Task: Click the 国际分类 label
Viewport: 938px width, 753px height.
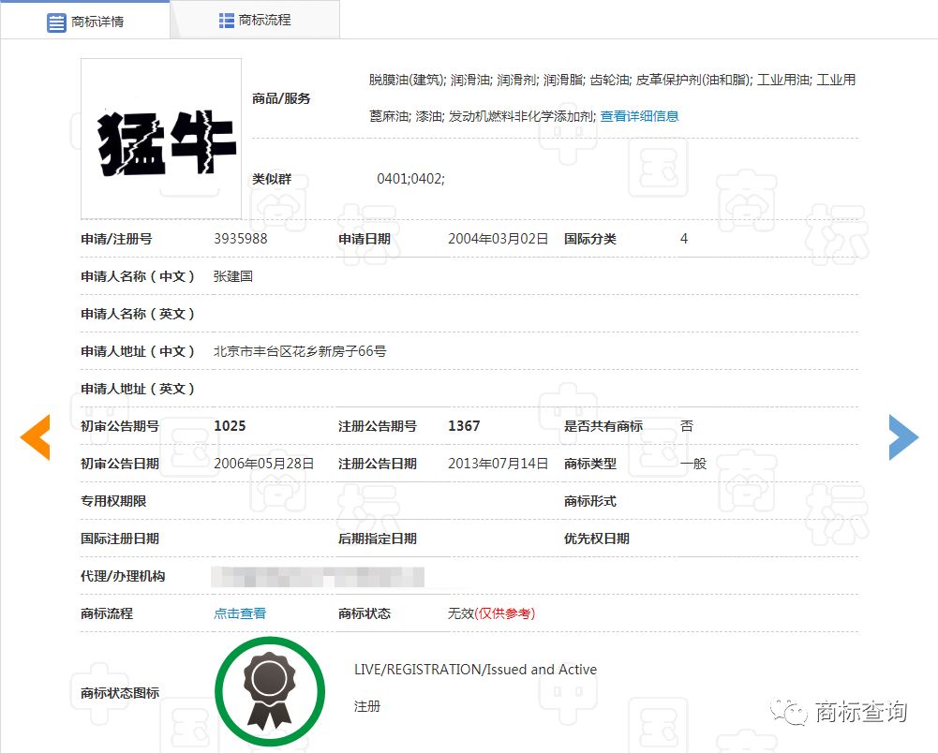Action: [x=589, y=239]
